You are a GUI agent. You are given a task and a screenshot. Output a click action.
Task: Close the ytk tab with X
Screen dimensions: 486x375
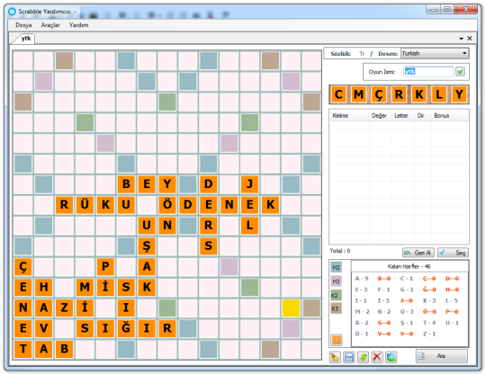470,38
